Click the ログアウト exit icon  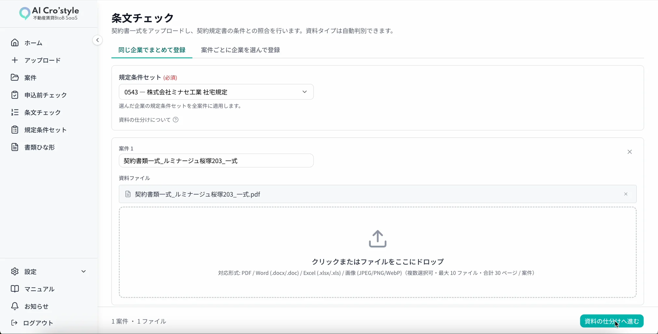[14, 323]
